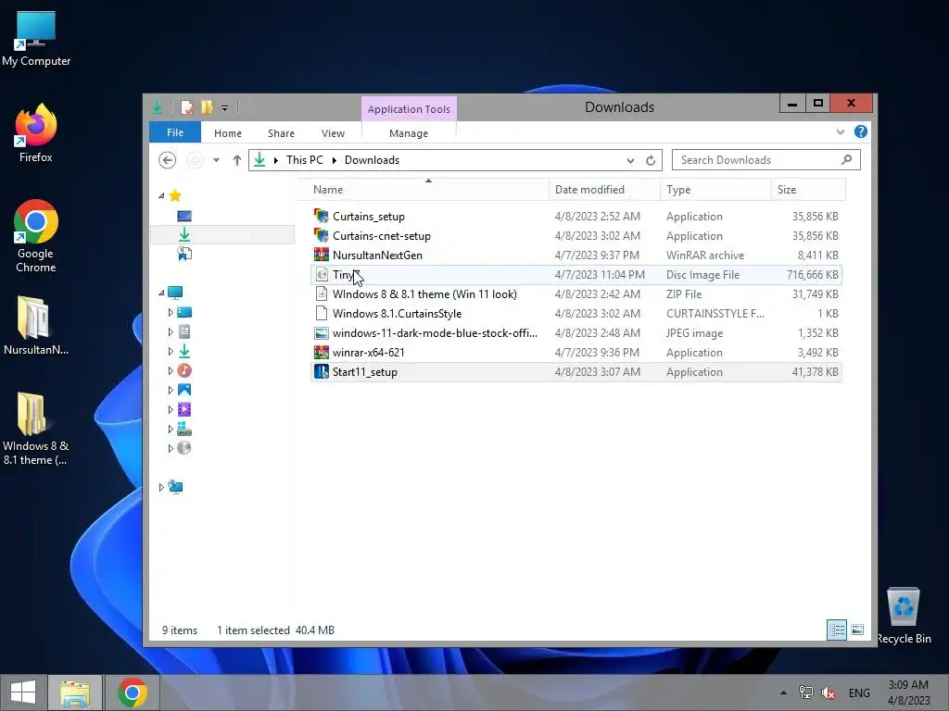Switch to the Share ribbon tab
The image size is (949, 711).
[x=281, y=133]
